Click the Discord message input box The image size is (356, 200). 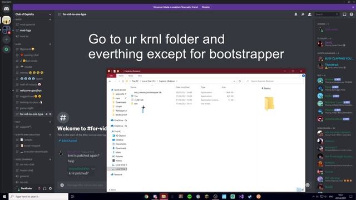point(85,185)
